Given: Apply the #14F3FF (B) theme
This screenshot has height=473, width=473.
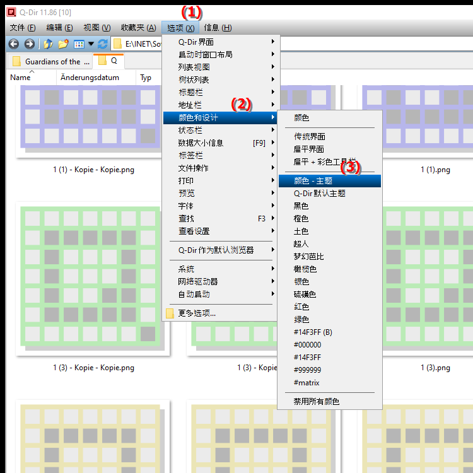Looking at the screenshot, I should [x=330, y=332].
